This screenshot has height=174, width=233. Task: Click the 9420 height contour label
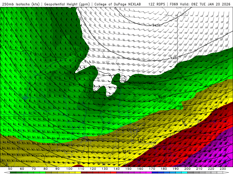156,26
